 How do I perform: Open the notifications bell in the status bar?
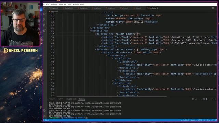point(216,120)
